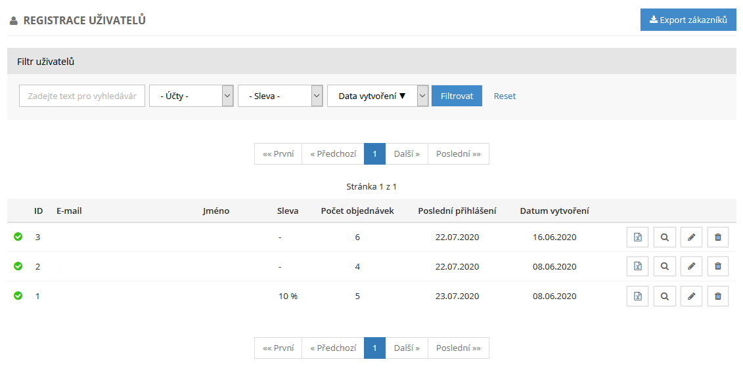
Task: Toggle active status of user ID 3
Action: tap(18, 237)
